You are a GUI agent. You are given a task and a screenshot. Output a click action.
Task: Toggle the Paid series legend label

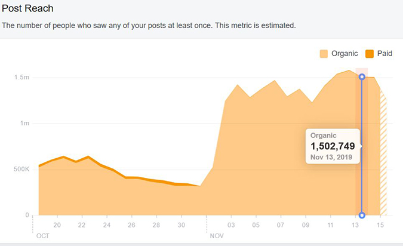tap(384, 54)
